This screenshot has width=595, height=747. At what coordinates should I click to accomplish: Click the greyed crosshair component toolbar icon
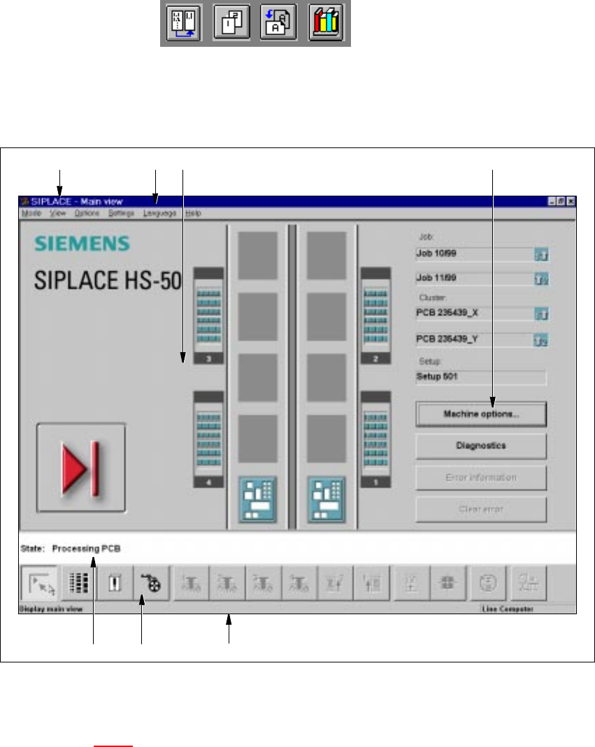coord(447,583)
